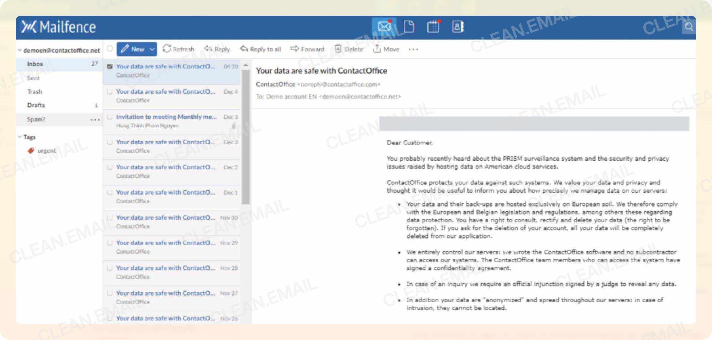Screen dimensions: 712x340
Task: Tick the checkbox on the Monthly meeting invitation
Action: [x=110, y=116]
